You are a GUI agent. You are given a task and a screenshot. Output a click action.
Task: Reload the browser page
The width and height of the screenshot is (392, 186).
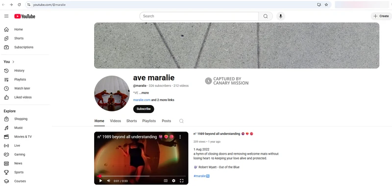point(19,4)
